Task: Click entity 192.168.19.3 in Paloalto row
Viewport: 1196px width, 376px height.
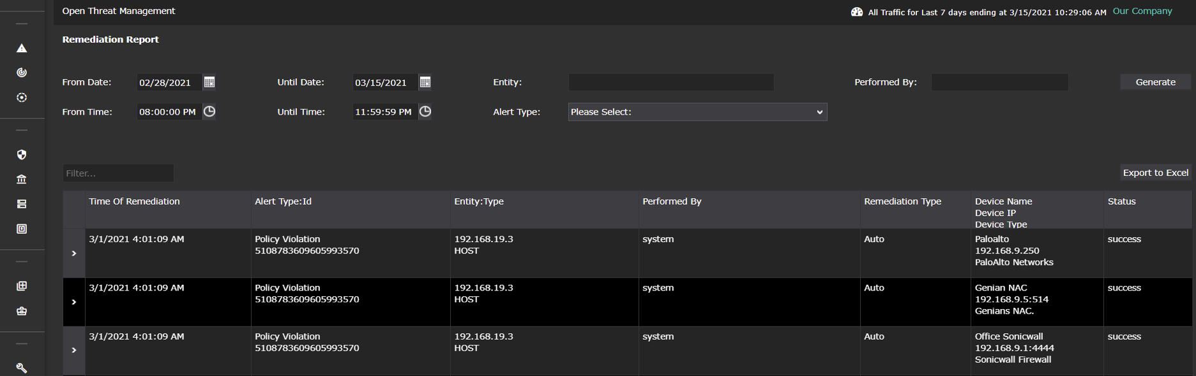Action: click(x=483, y=239)
